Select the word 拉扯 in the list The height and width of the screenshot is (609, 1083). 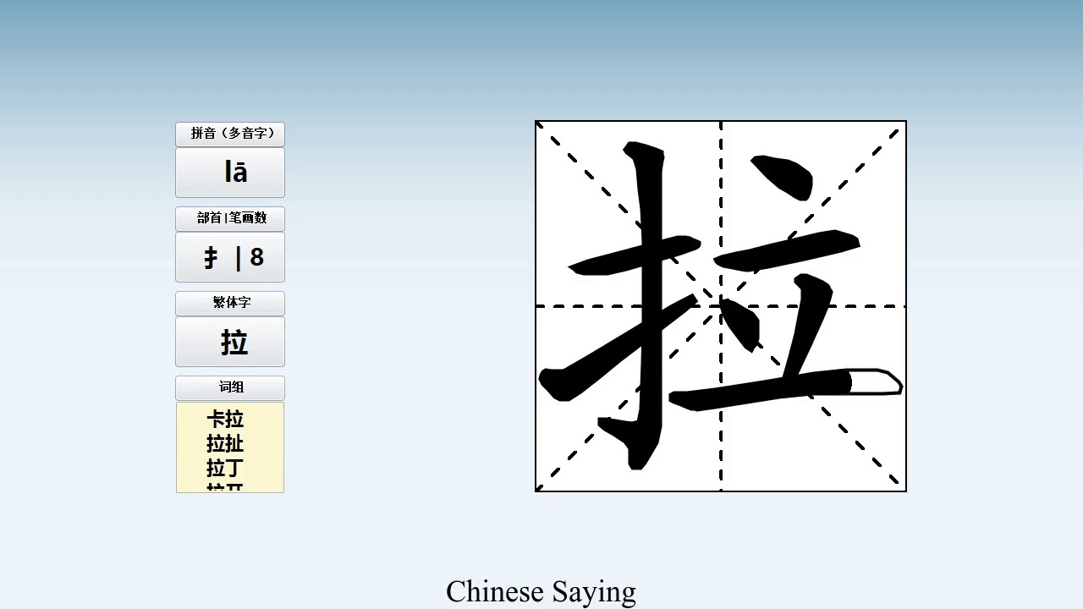coord(225,443)
